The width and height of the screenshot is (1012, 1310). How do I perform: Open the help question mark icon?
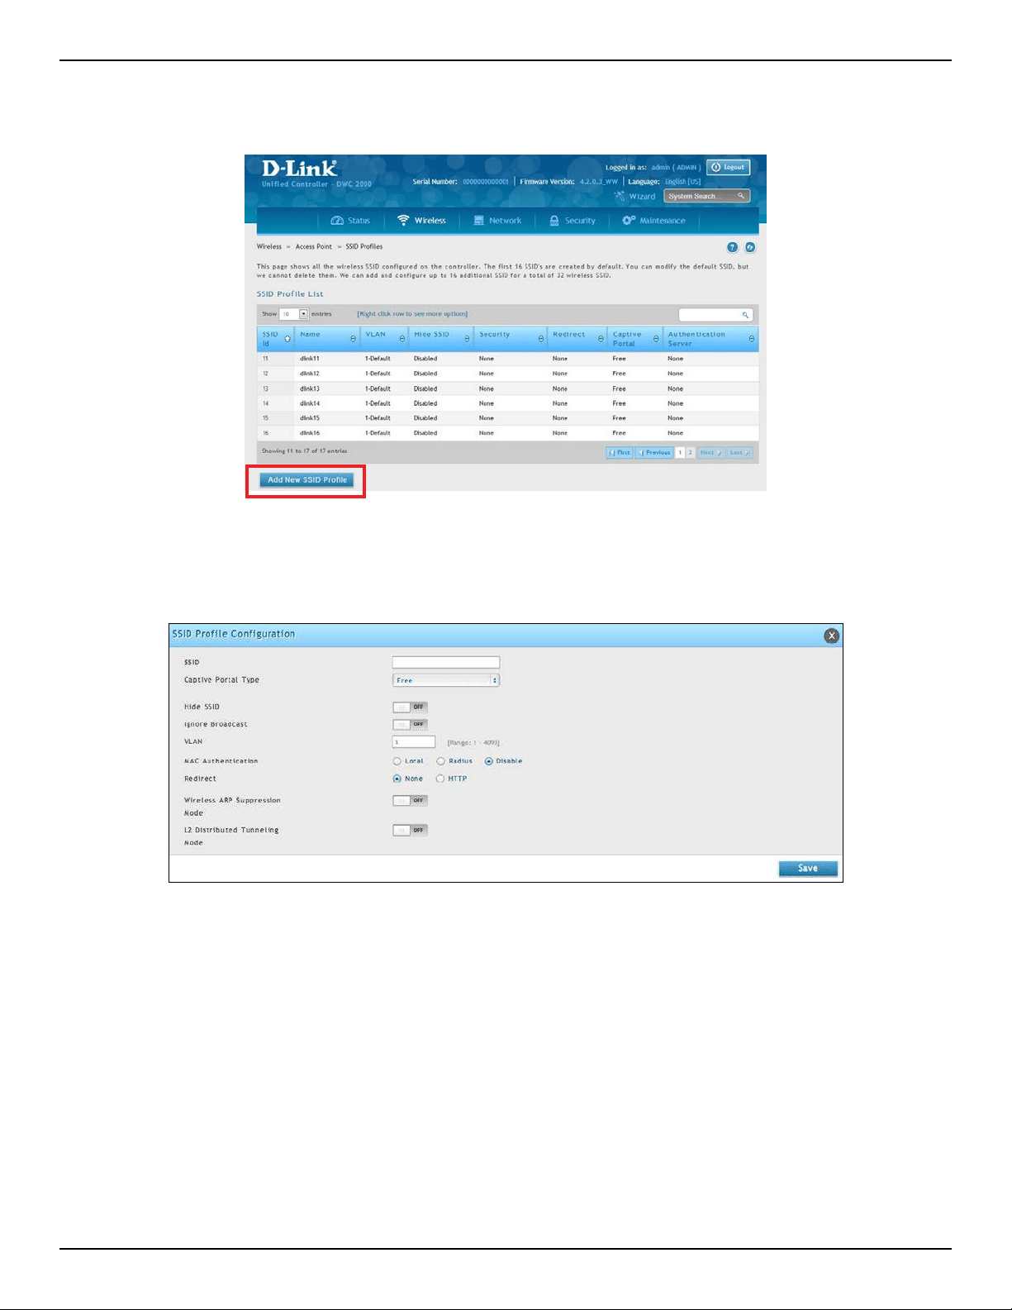(732, 247)
